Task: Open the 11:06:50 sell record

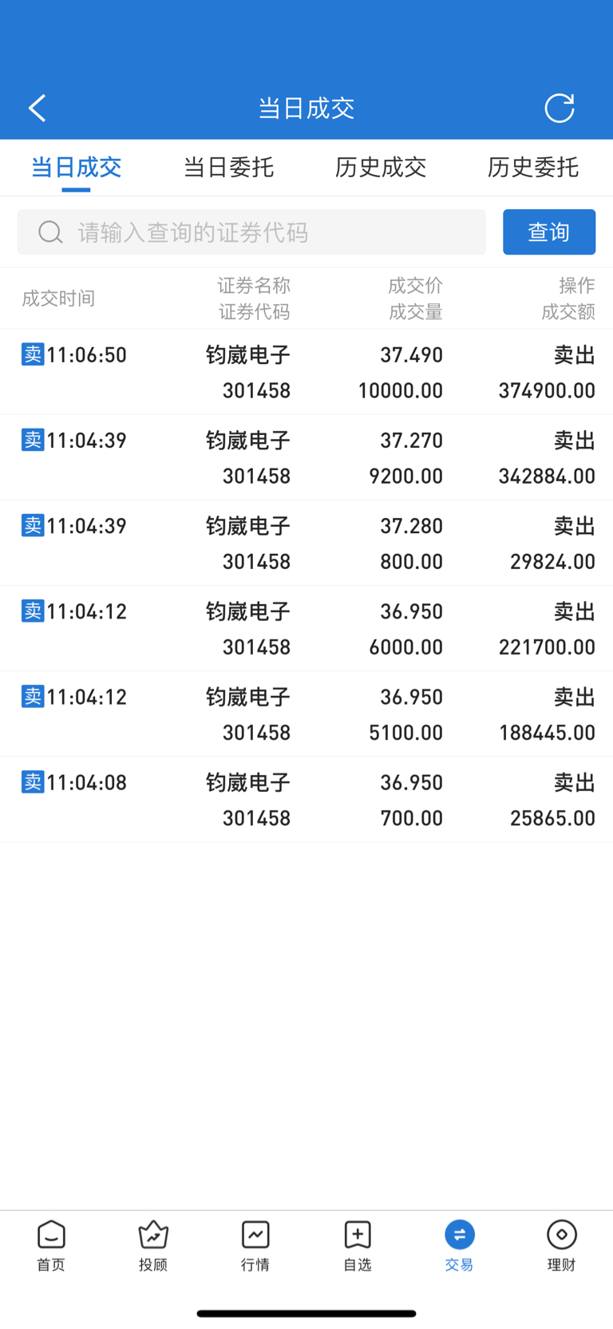Action: [306, 372]
